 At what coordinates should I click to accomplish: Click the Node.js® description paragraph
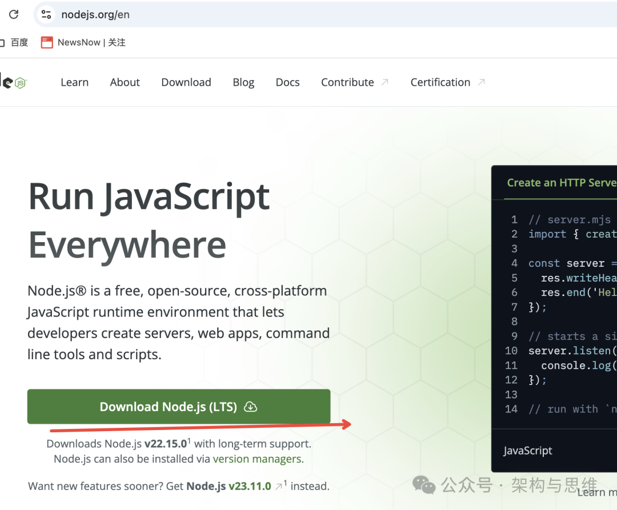pos(179,323)
